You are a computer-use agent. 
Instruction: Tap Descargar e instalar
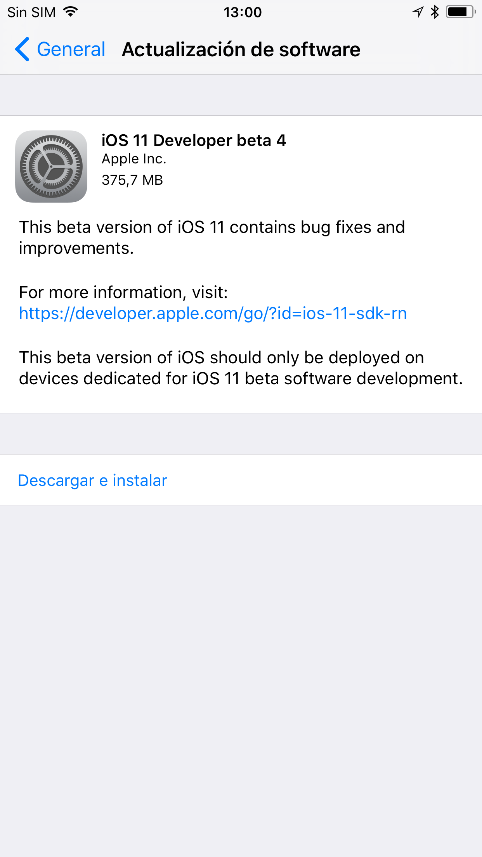(x=93, y=480)
